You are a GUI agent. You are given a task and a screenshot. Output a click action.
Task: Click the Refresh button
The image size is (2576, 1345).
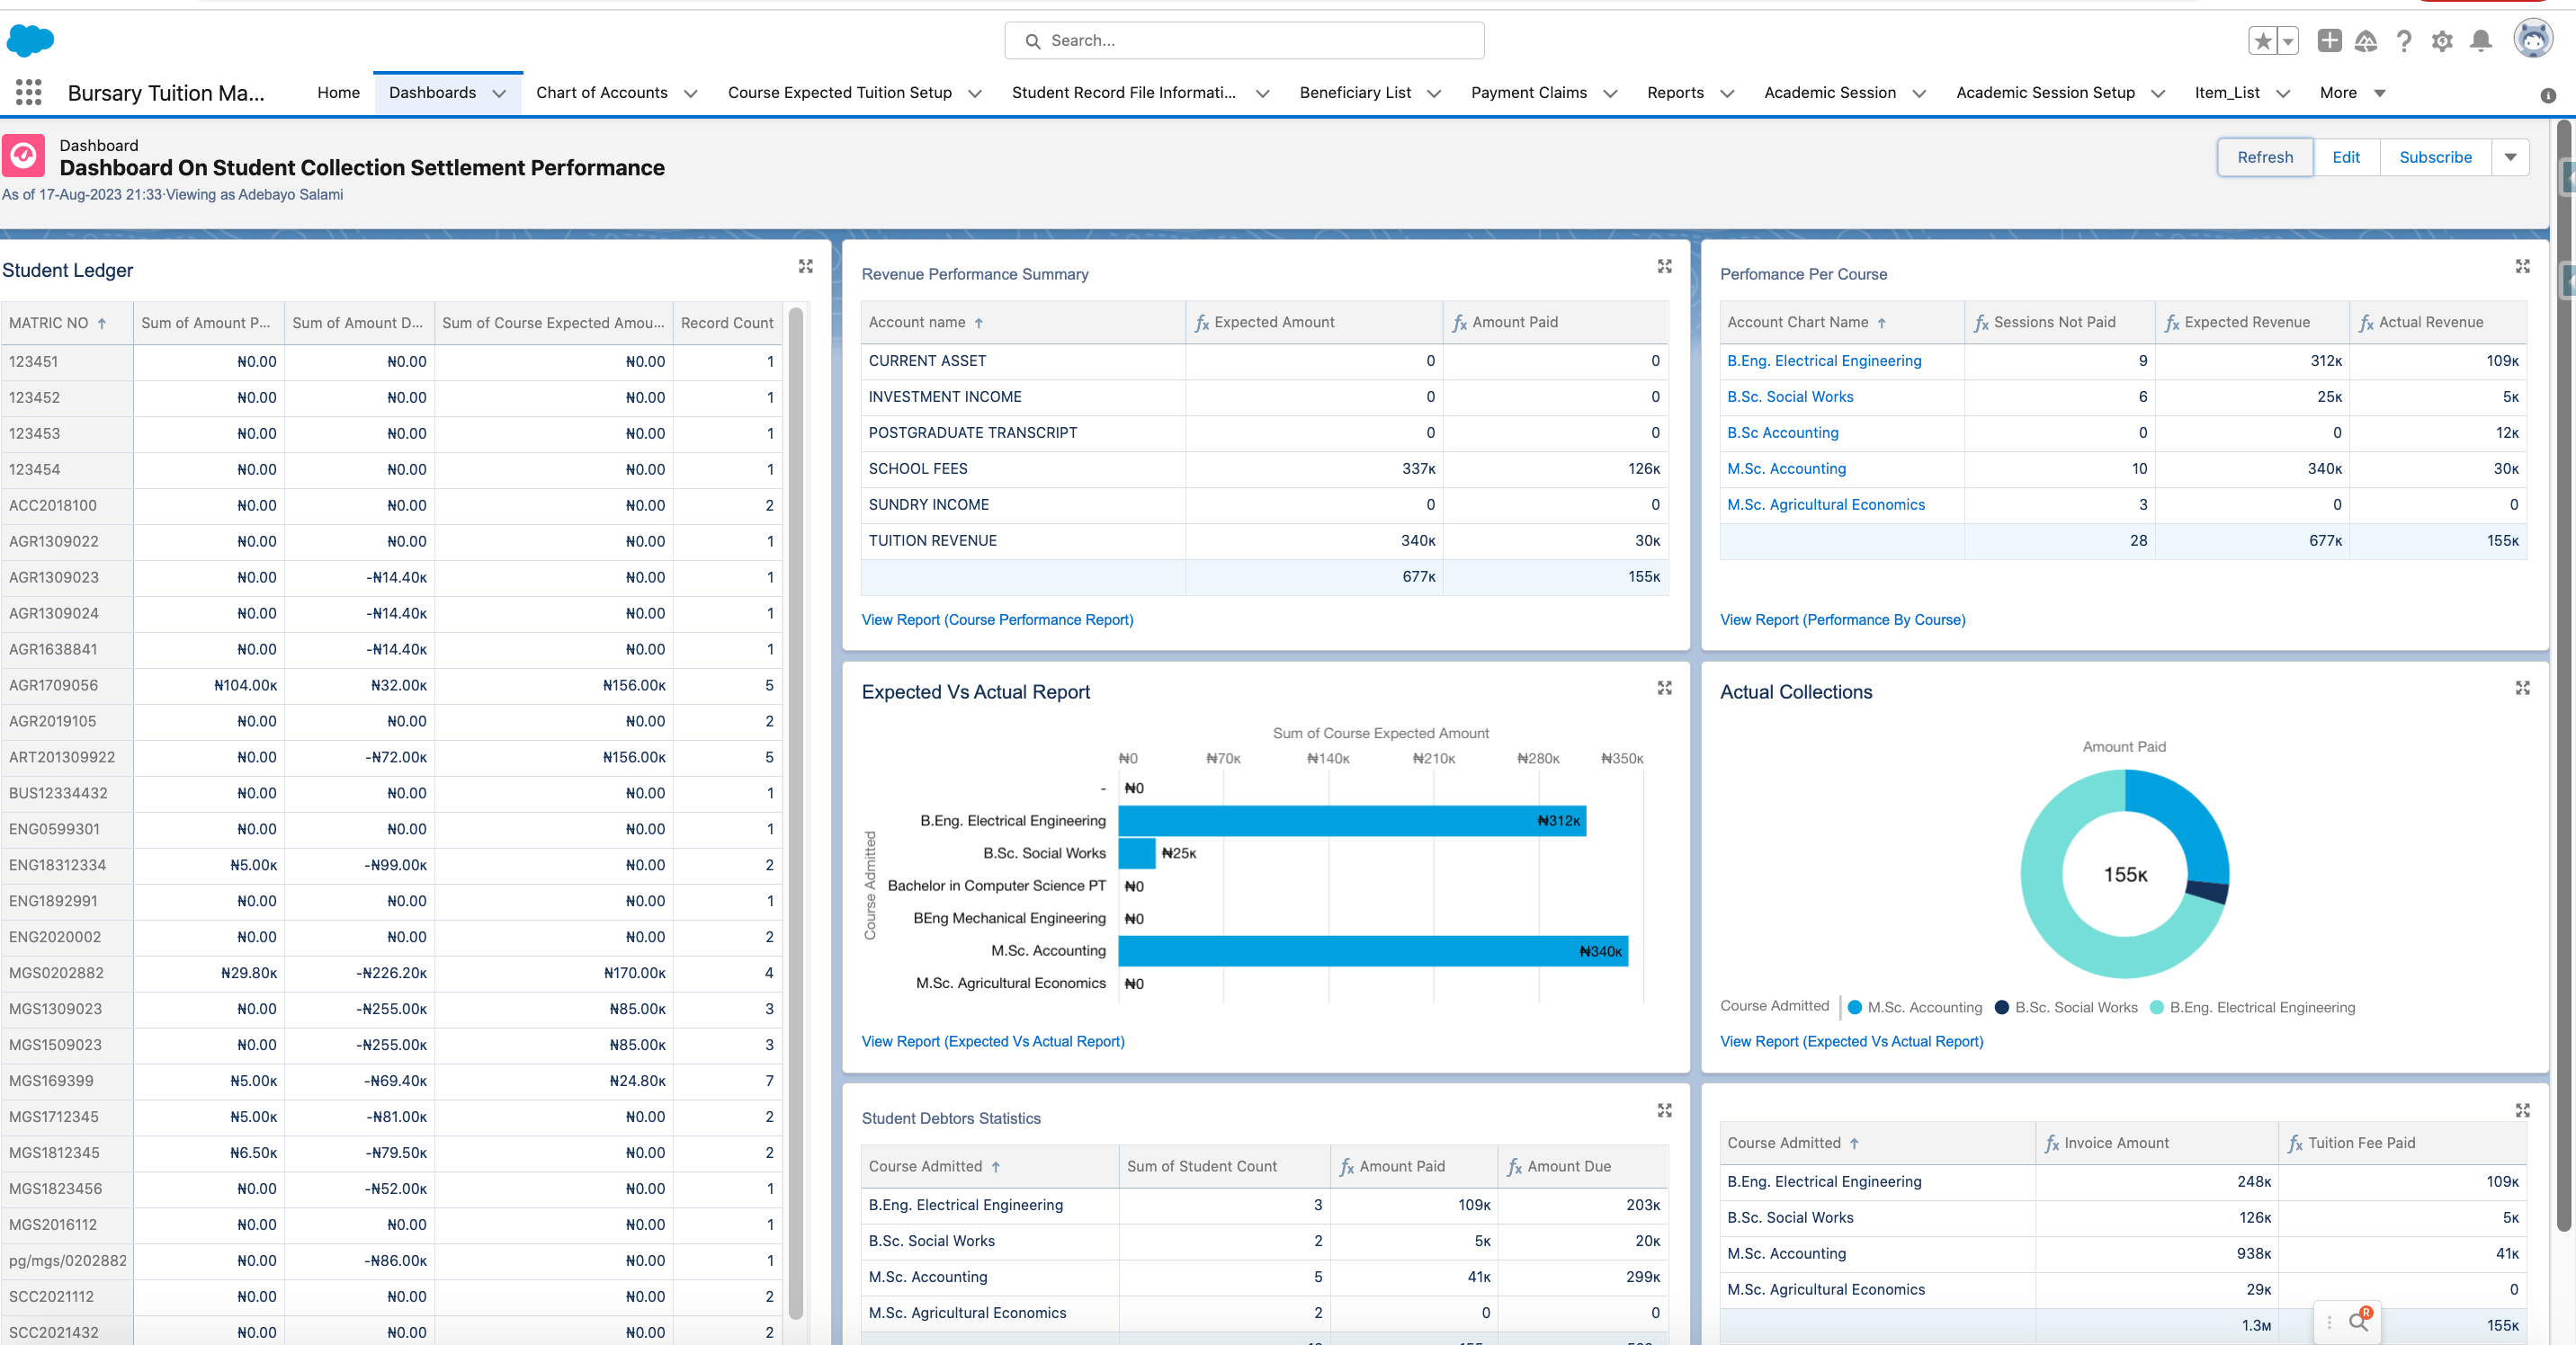click(2264, 156)
